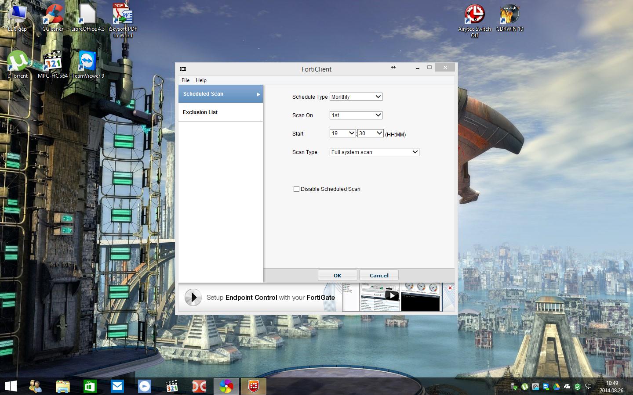Click the FortiClient window title bar icon
Image resolution: width=633 pixels, height=395 pixels.
tap(183, 69)
